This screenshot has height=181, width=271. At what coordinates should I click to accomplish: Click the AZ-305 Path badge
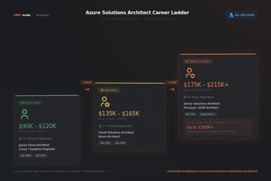[x=241, y=15]
